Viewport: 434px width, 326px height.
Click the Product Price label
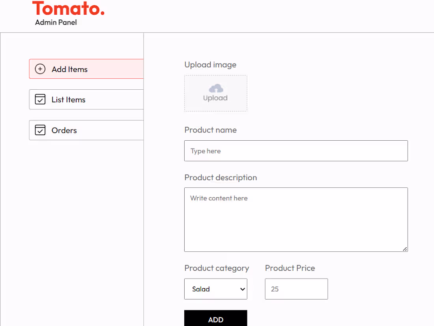tap(290, 268)
